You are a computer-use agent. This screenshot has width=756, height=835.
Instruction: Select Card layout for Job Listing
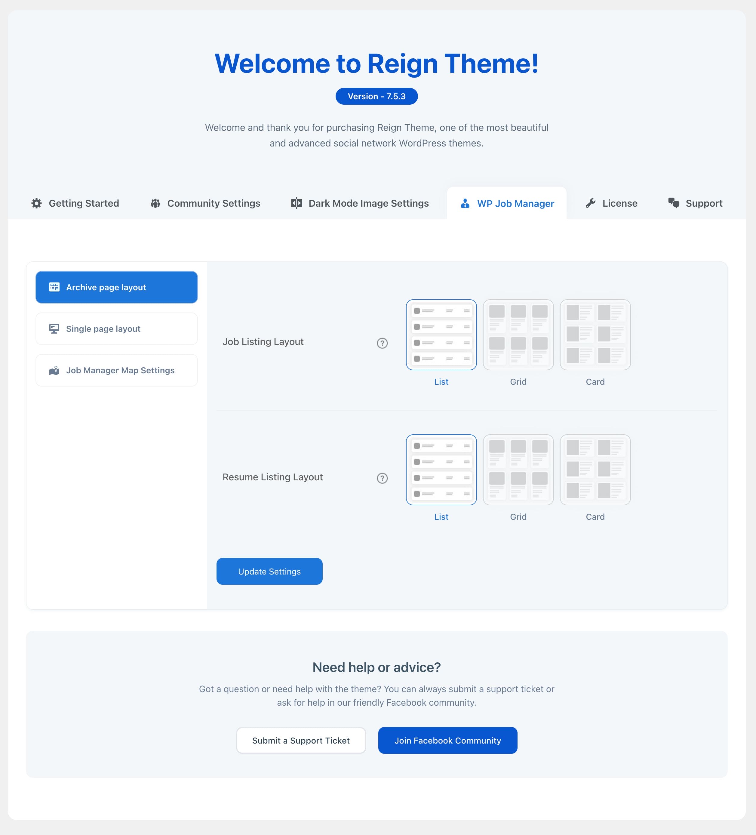click(595, 335)
